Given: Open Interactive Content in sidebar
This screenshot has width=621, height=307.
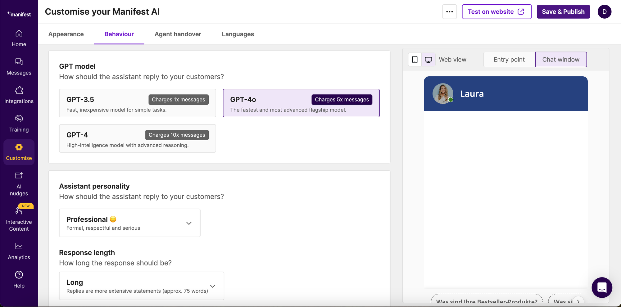Looking at the screenshot, I should (19, 219).
